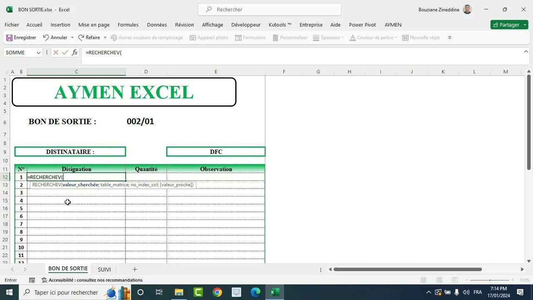Click the zoom out minus button
This screenshot has height=300, width=533.
coord(467,280)
